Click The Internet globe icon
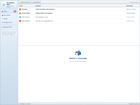The image size is (140, 105). coord(20,17)
